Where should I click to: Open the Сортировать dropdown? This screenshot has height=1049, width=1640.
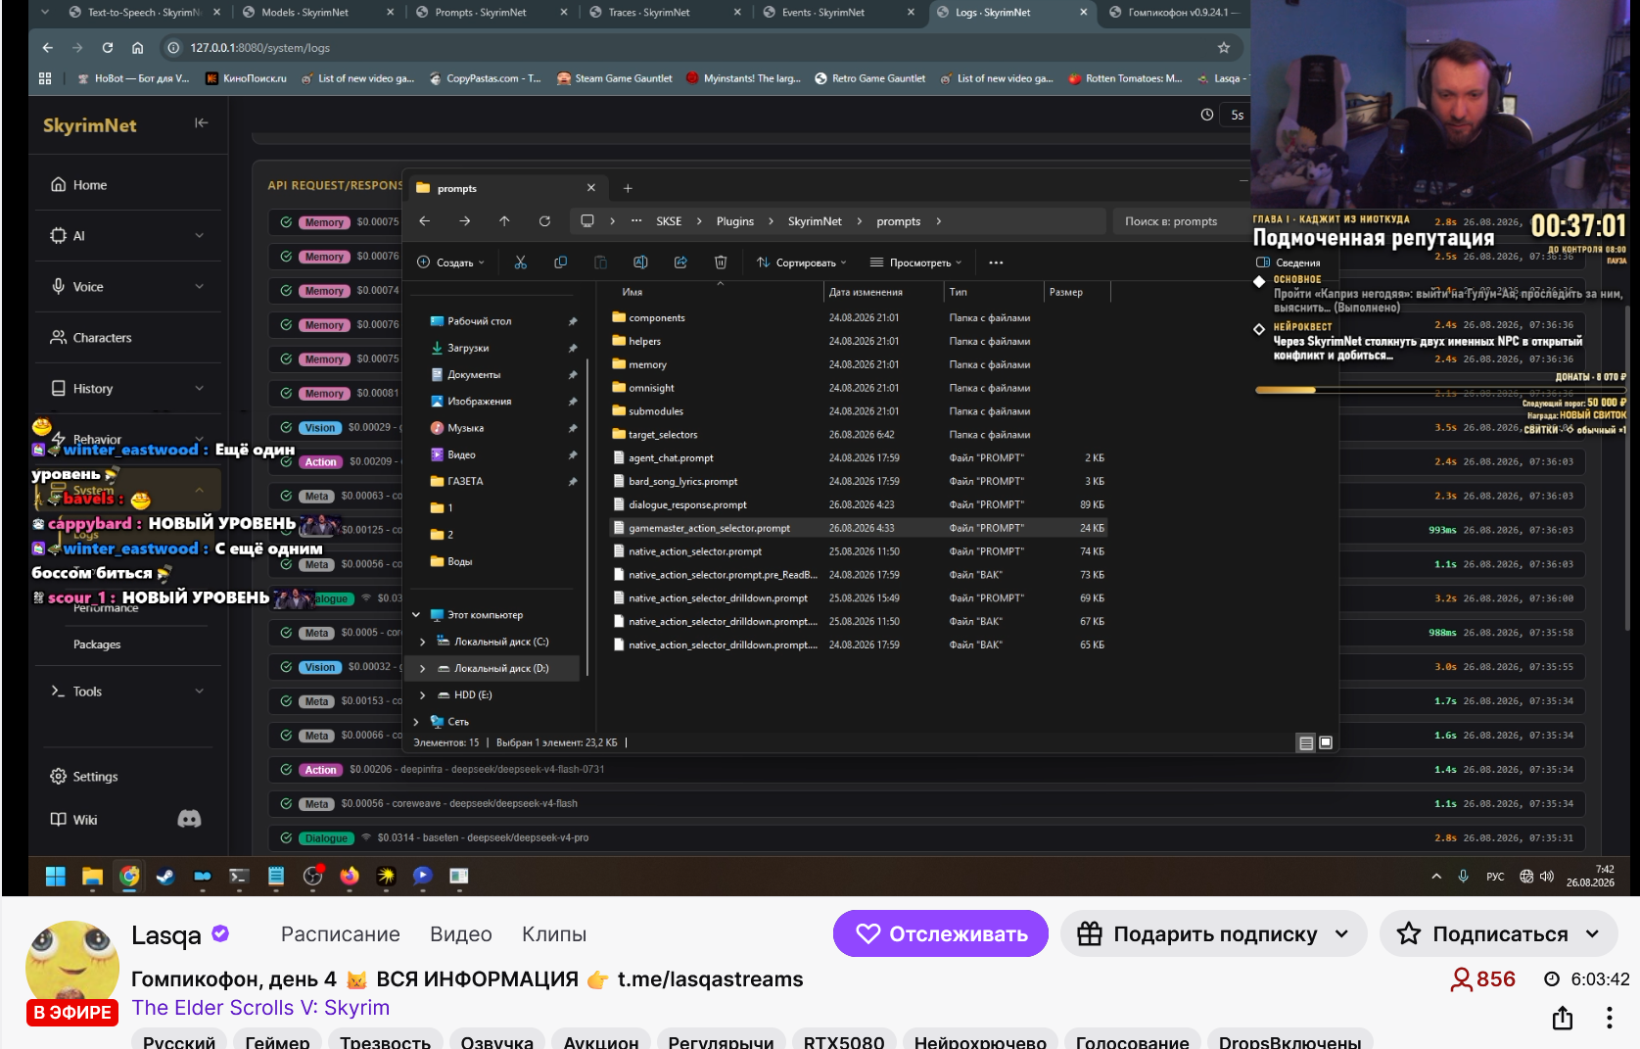[x=802, y=262]
